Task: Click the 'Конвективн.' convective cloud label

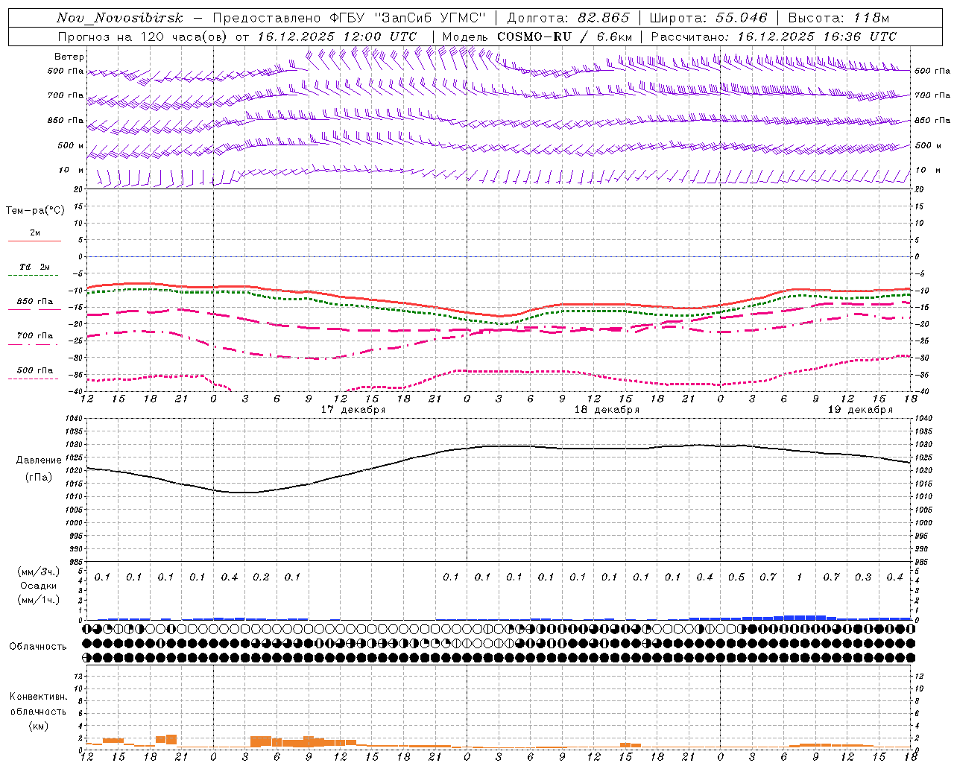Action: pyautogui.click(x=38, y=697)
